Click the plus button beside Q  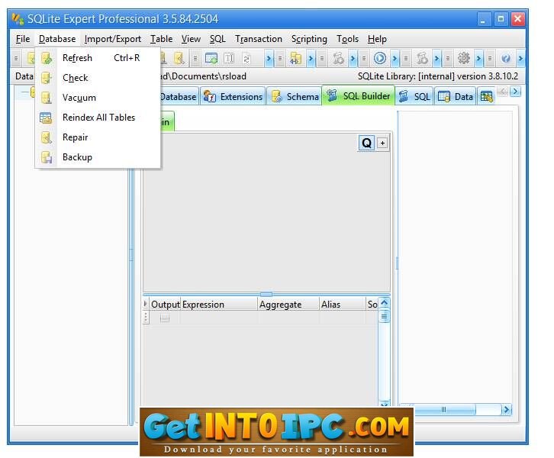(382, 144)
